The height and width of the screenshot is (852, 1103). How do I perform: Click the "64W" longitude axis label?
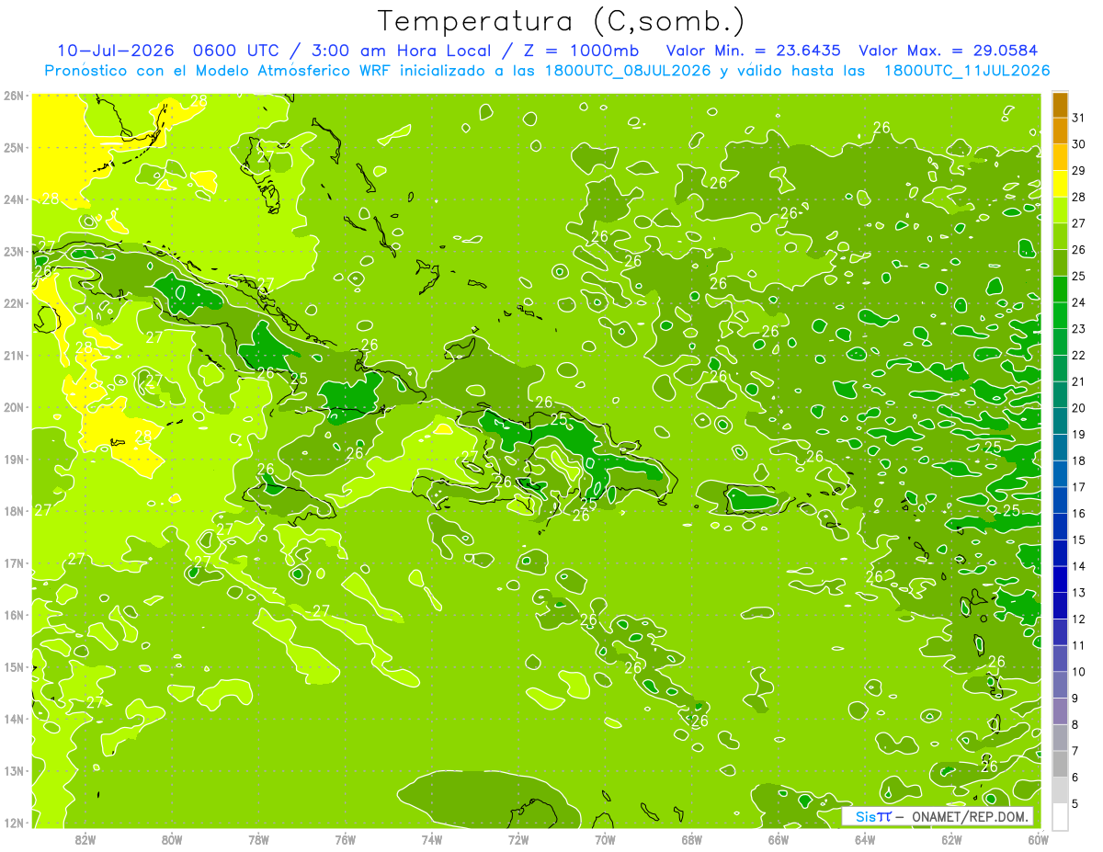[x=865, y=839]
